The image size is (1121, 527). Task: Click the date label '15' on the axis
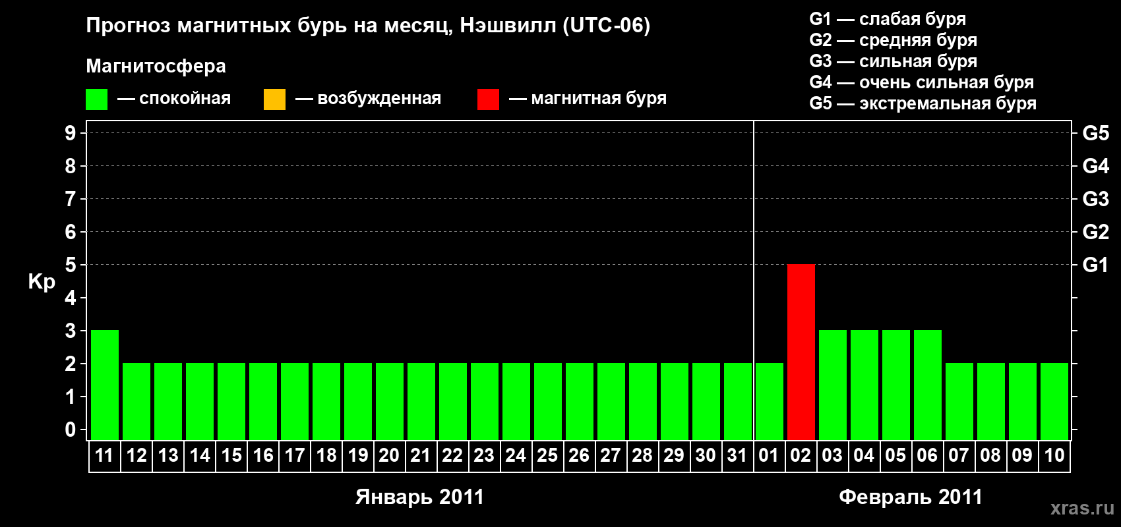[x=231, y=455]
